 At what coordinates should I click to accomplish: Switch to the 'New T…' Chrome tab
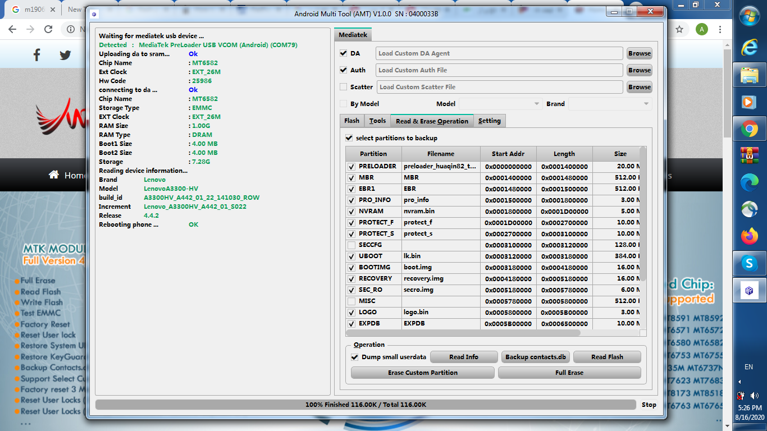74,10
